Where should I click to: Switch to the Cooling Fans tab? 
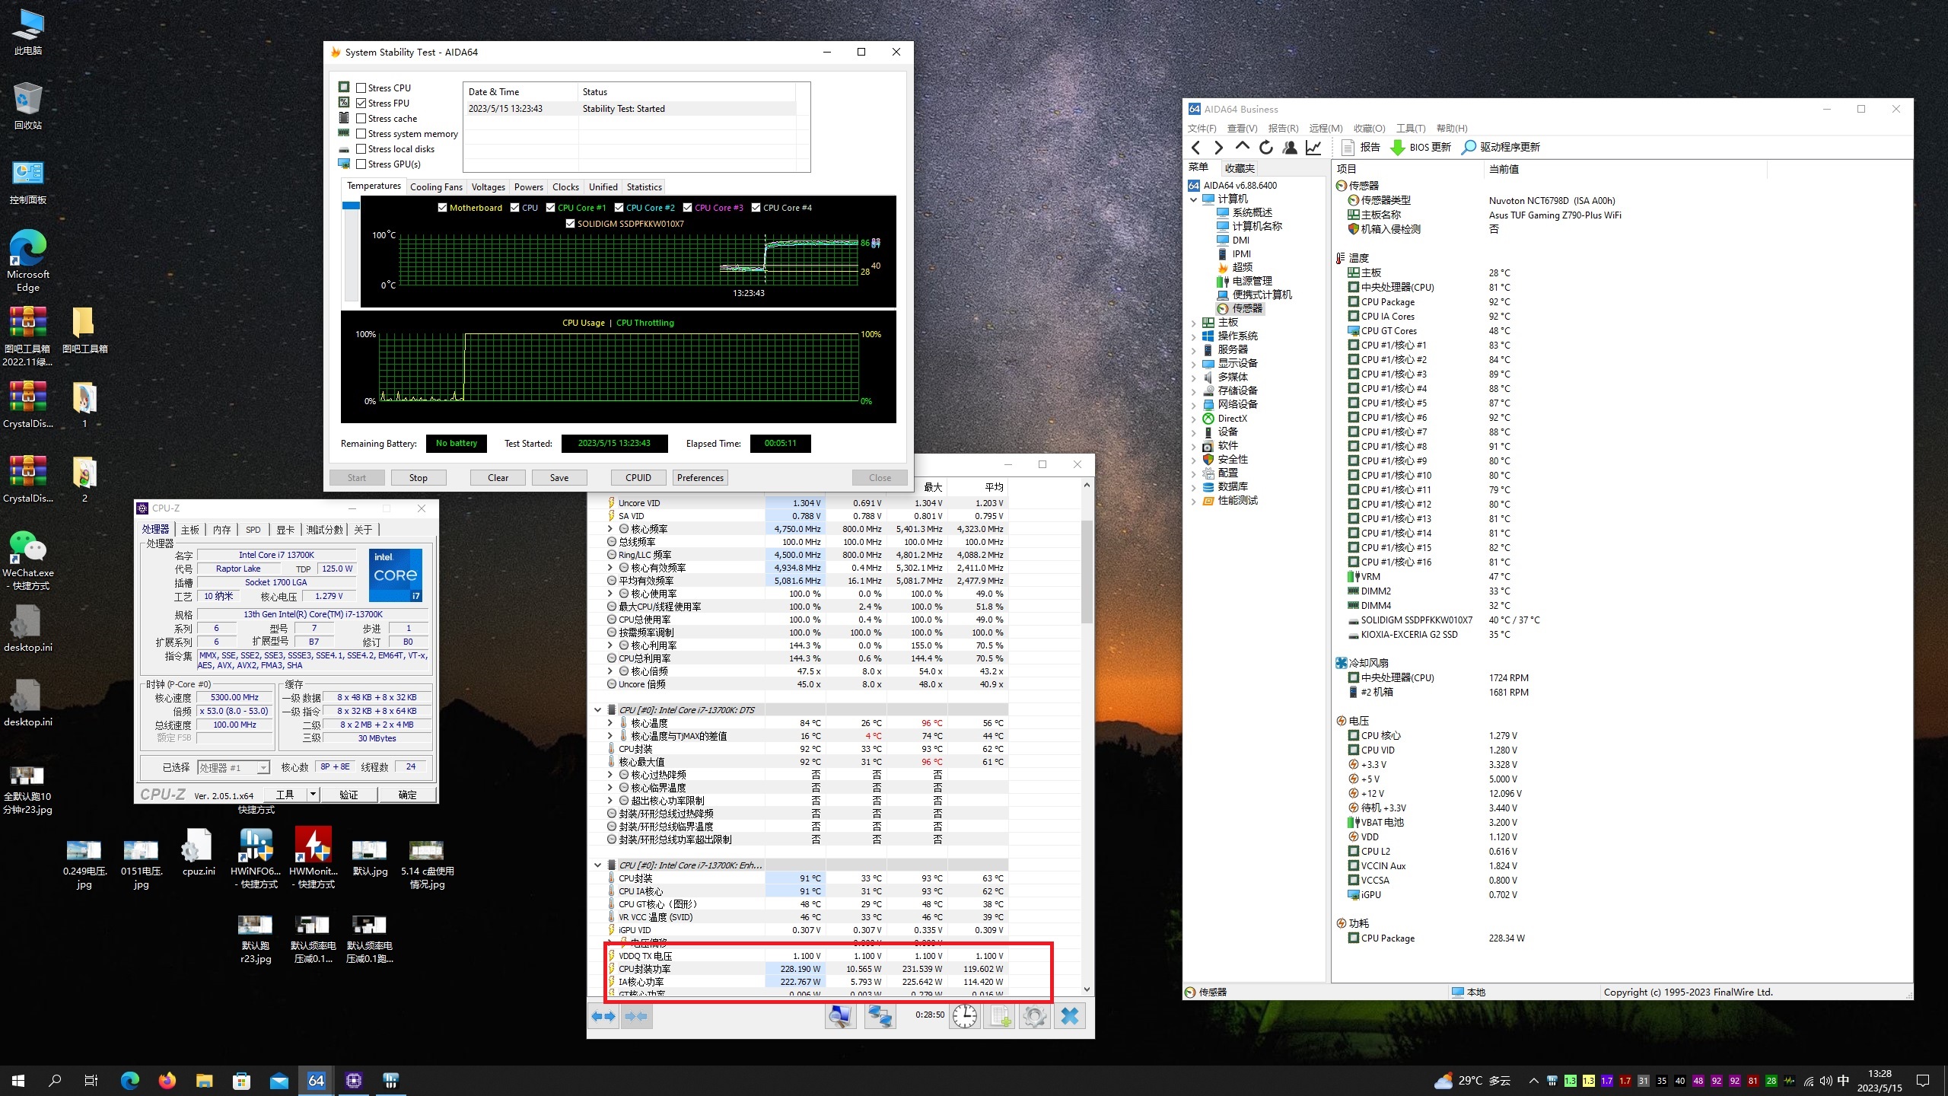pos(436,187)
